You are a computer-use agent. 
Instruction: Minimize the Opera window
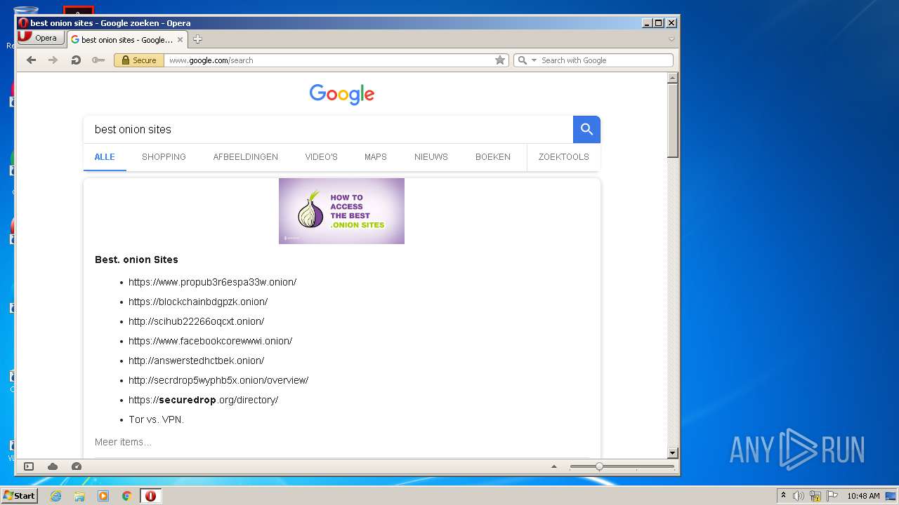point(646,23)
